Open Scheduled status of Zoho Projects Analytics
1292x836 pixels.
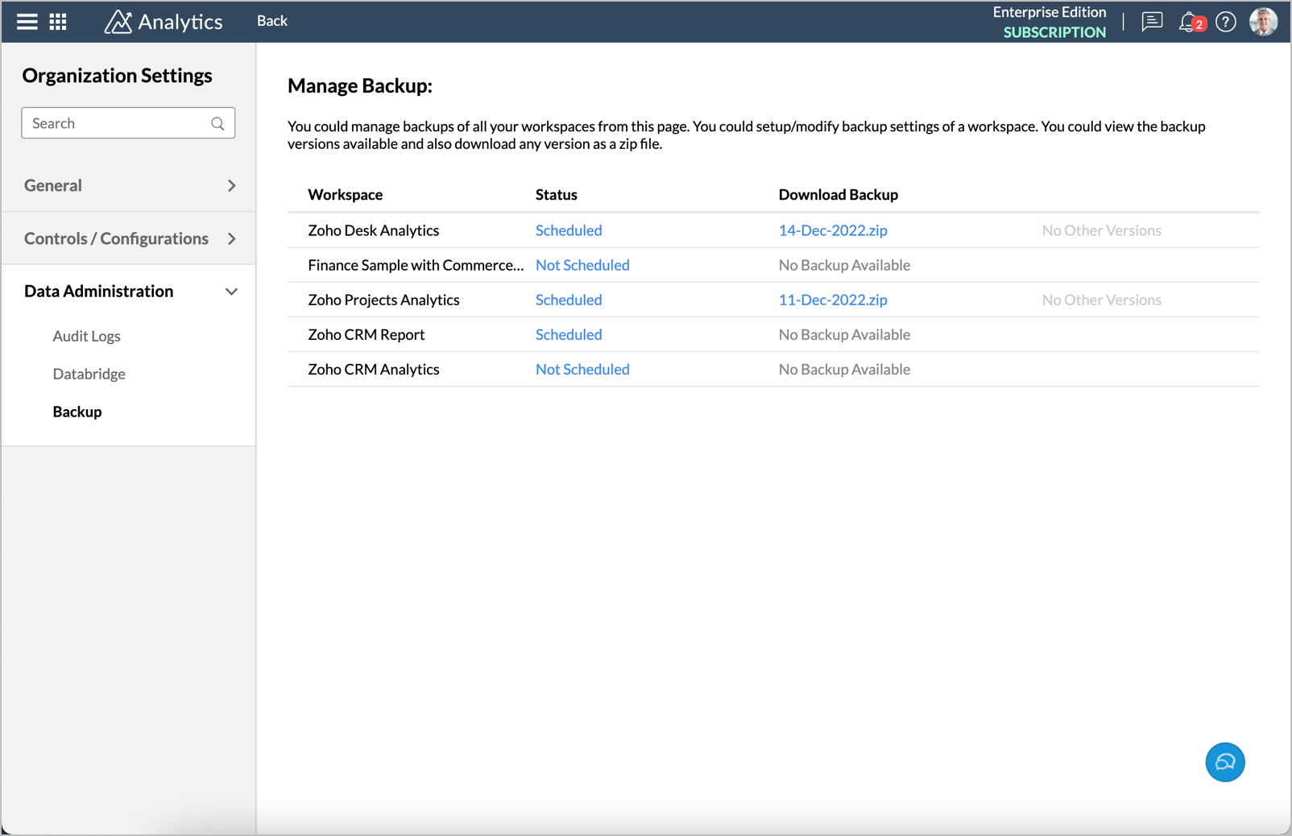pos(569,300)
